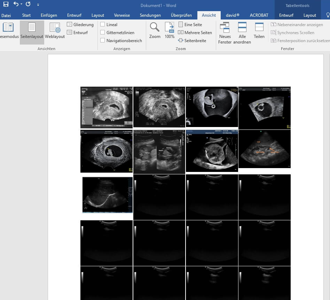Open Tabellentools Layout tab
330x300 pixels.
tap(309, 15)
